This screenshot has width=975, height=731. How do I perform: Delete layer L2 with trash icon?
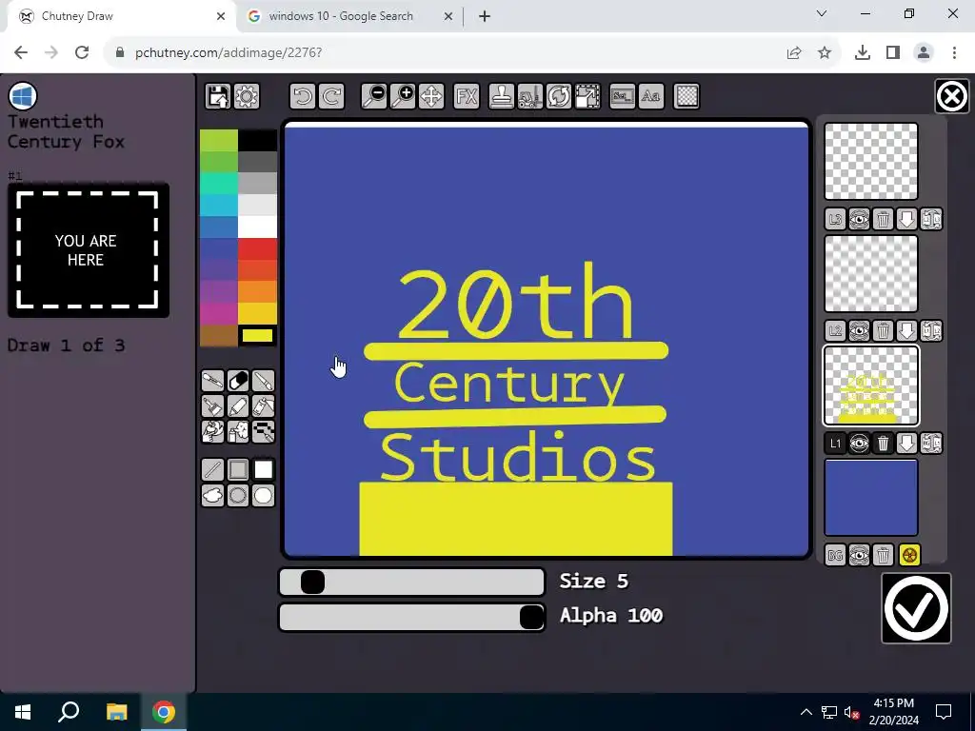(x=883, y=330)
